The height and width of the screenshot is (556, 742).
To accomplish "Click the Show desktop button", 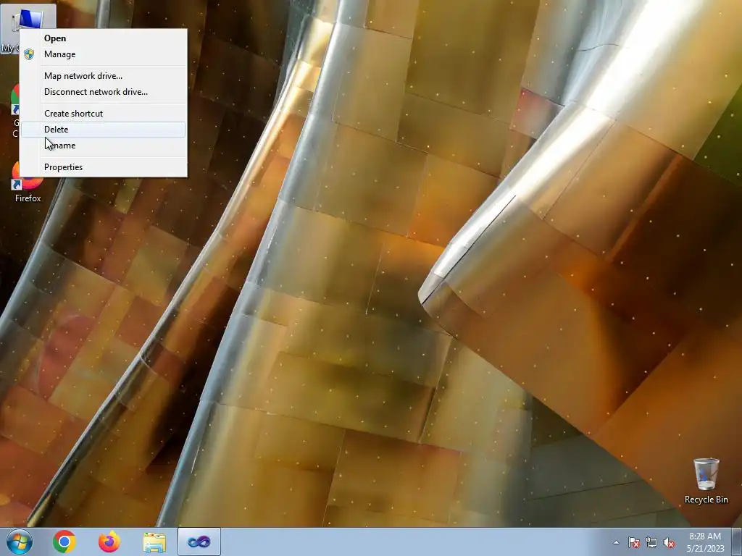I will point(737,542).
